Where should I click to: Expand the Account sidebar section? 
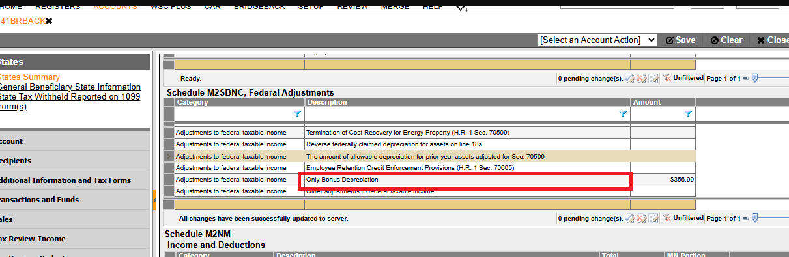[x=75, y=141]
